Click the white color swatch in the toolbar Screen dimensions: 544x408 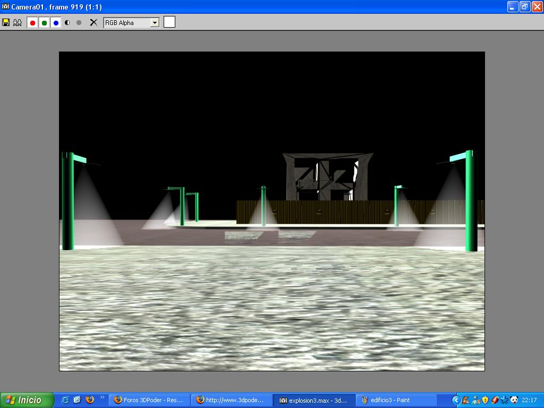click(169, 22)
